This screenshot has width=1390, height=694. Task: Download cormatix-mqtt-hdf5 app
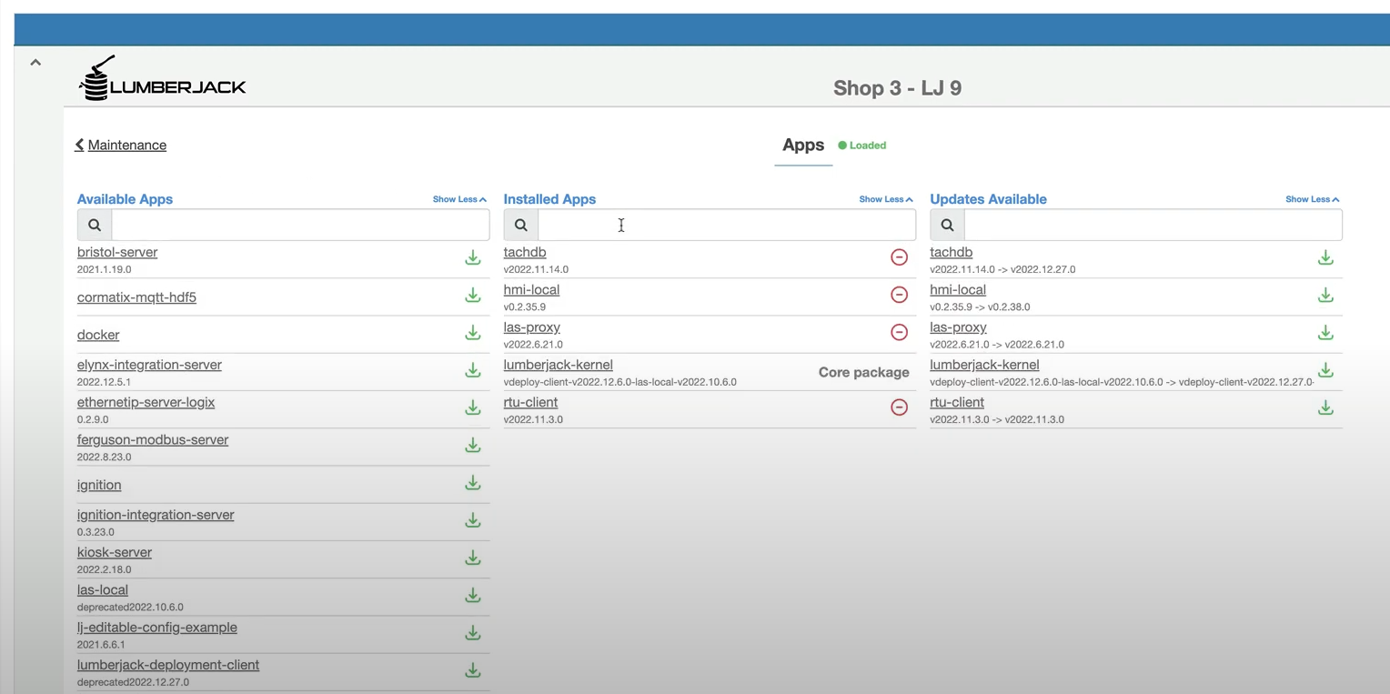[473, 296]
